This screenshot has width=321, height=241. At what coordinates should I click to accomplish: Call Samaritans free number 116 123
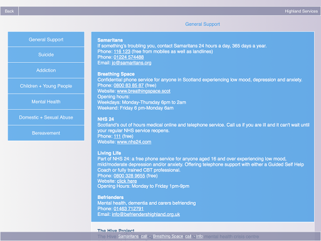click(x=122, y=51)
